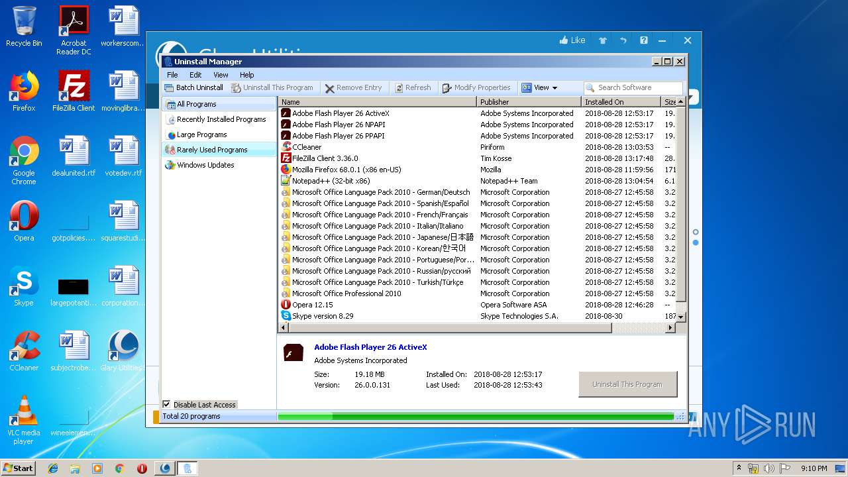
Task: Open VLC media player desktop icon
Action: tap(24, 420)
